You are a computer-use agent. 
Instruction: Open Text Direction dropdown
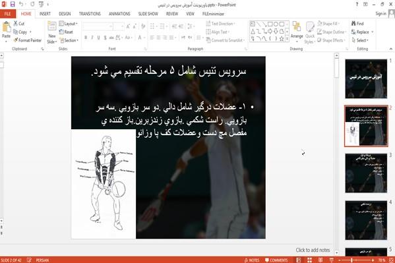coord(221,24)
